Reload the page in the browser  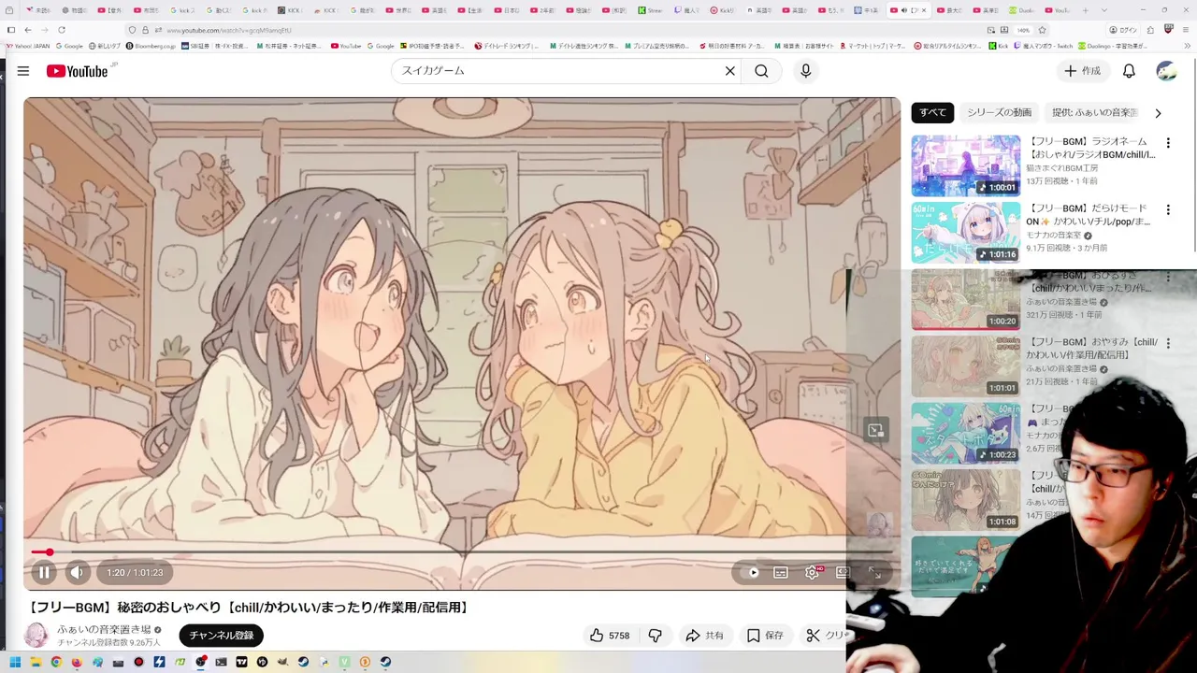tap(62, 30)
